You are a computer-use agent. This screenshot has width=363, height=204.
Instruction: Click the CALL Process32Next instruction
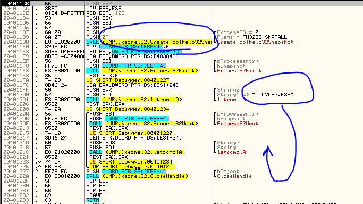tap(143, 124)
